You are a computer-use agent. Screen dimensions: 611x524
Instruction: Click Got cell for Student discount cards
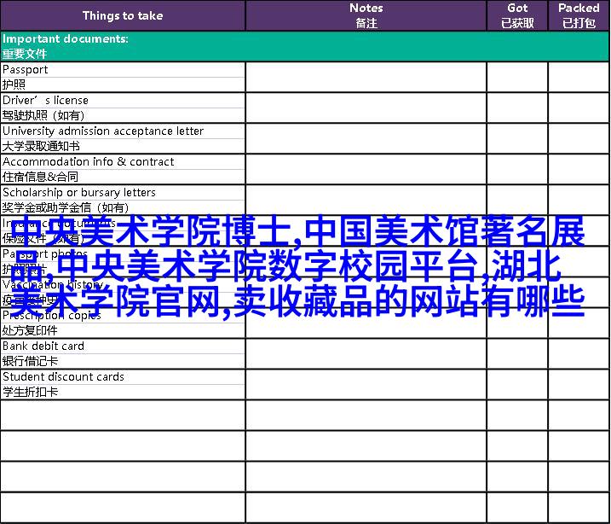click(517, 385)
